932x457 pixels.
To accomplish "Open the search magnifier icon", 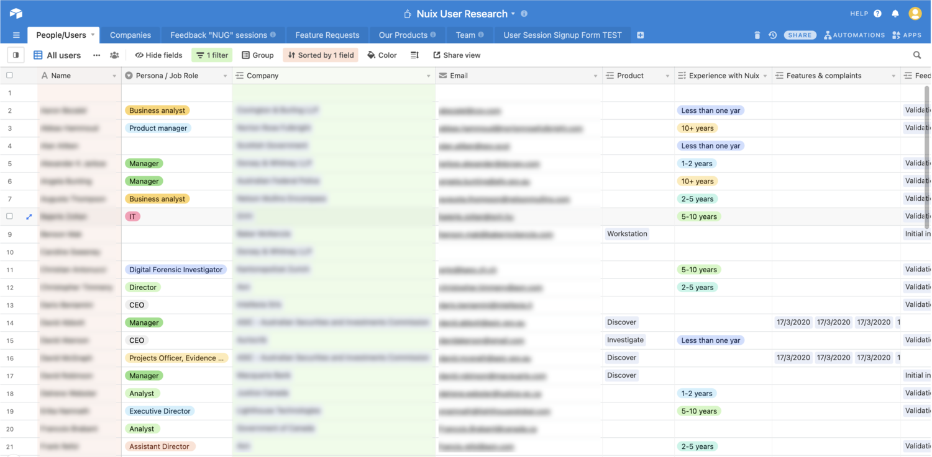I will pos(917,55).
